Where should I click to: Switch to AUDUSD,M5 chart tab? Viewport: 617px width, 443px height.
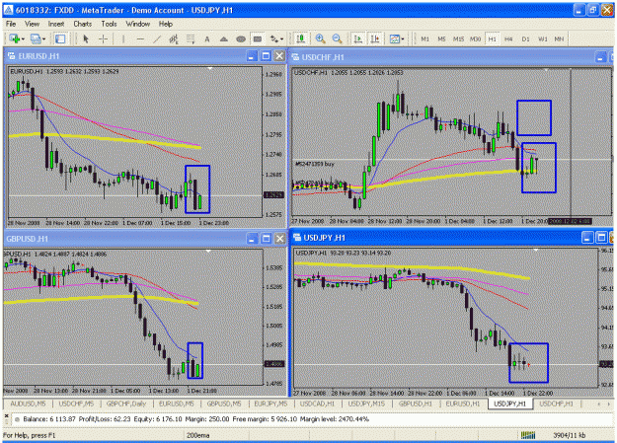click(x=28, y=404)
